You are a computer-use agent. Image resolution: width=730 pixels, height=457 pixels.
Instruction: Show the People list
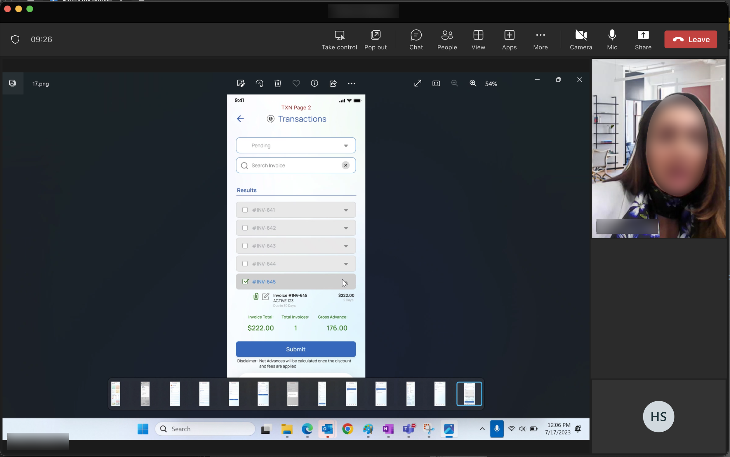pos(447,39)
